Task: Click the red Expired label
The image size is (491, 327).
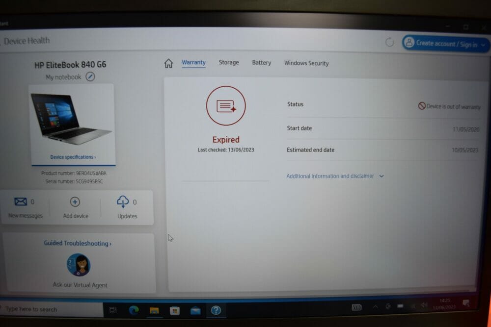Action: tap(226, 139)
